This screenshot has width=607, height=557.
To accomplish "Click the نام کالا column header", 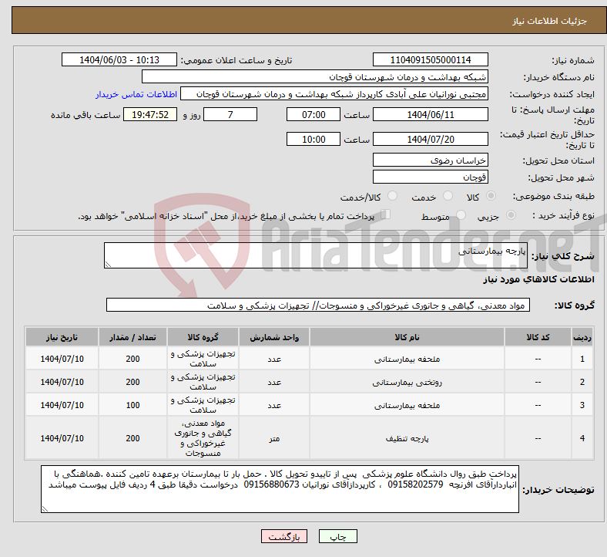I will (407, 337).
